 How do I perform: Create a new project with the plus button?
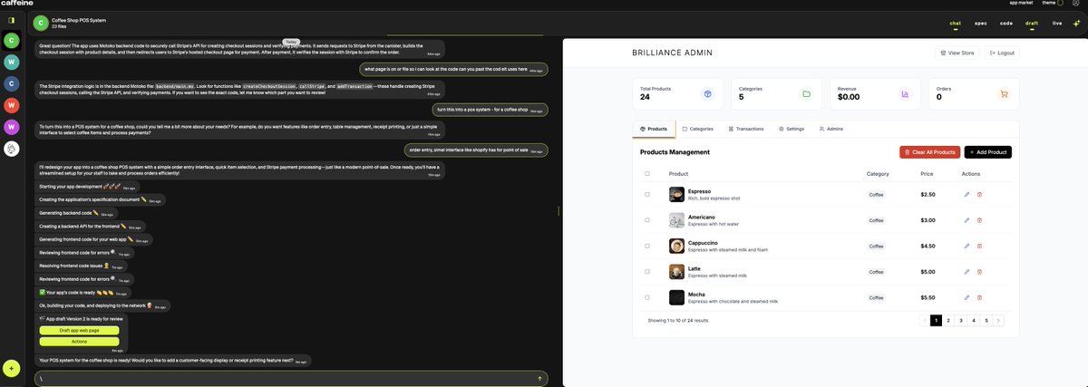11,368
